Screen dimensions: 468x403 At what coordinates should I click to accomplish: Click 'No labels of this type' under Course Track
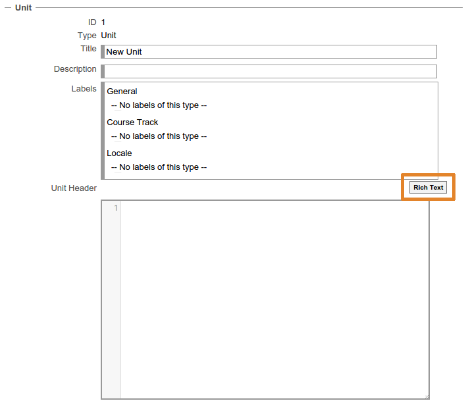[x=159, y=136]
